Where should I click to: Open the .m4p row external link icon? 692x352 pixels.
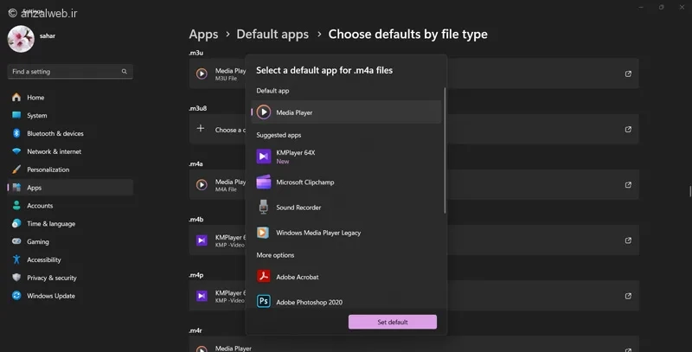tap(628, 296)
